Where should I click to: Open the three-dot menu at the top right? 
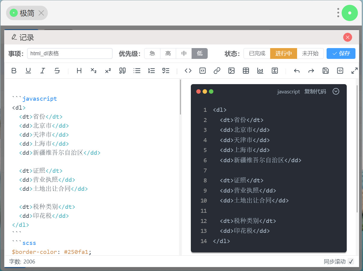click(338, 13)
